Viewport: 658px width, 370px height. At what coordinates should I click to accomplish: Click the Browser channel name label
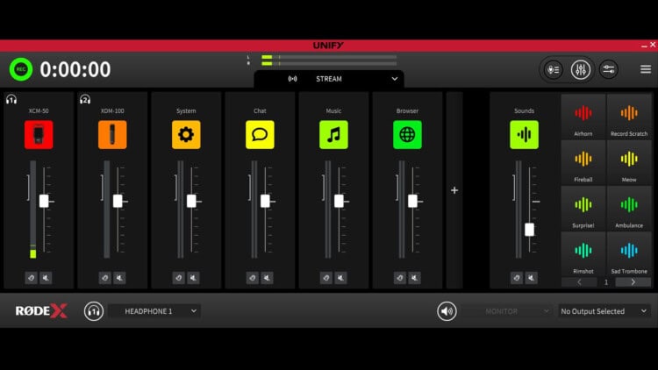coord(407,110)
